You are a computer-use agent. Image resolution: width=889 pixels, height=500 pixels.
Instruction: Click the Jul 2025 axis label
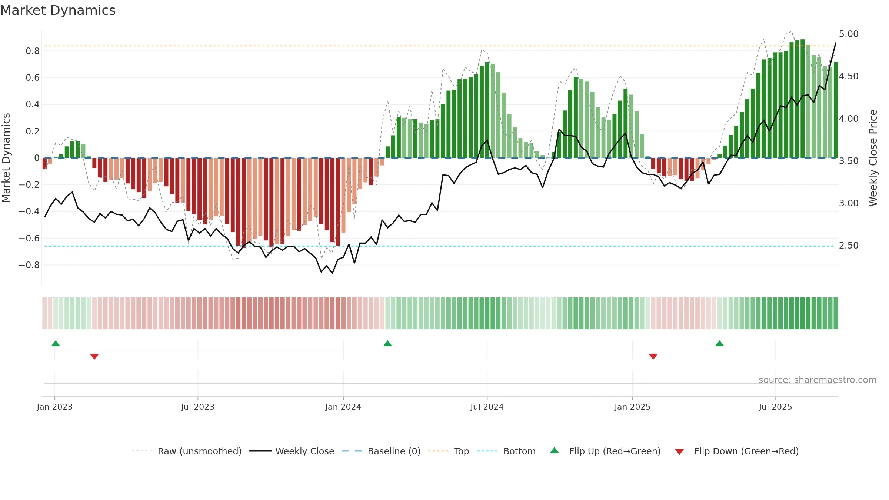(776, 407)
